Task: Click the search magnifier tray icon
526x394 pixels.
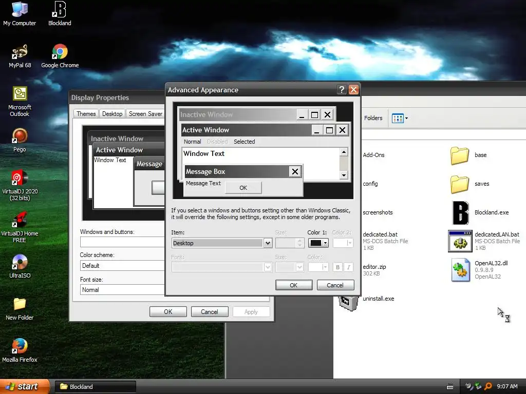Action: [x=488, y=386]
